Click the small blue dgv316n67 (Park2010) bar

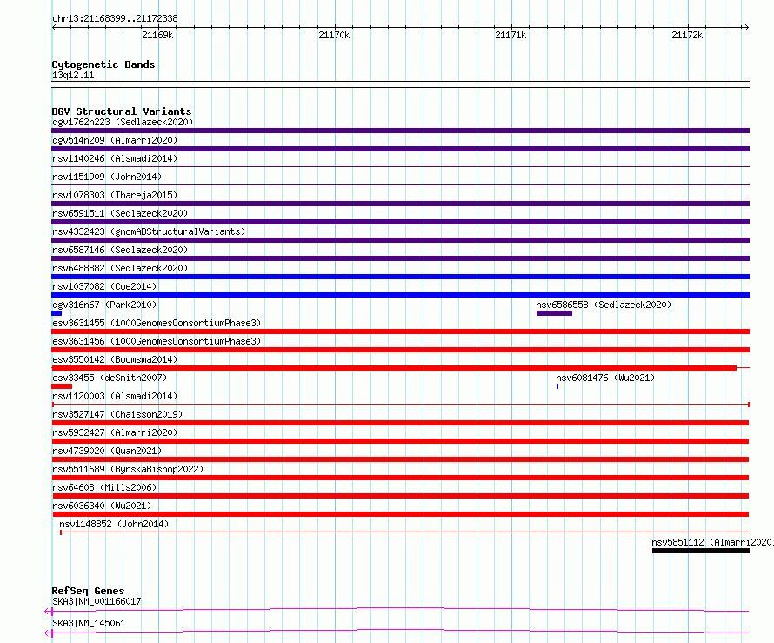[x=57, y=313]
